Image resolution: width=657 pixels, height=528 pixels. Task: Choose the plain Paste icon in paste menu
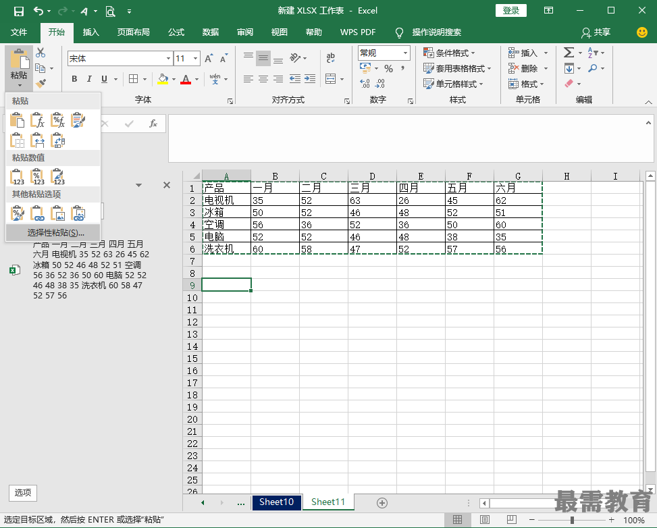point(17,120)
